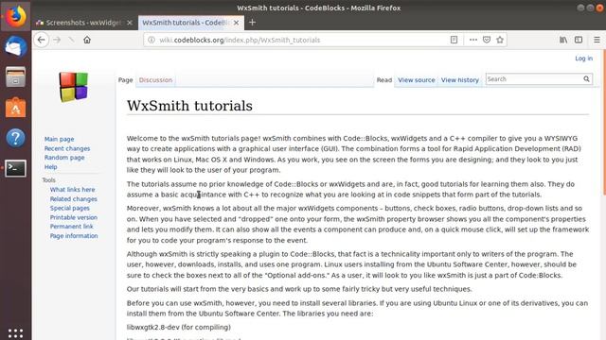Screen dimensions: 606x340
Task: Open Terminal from the dock
Action: point(15,168)
